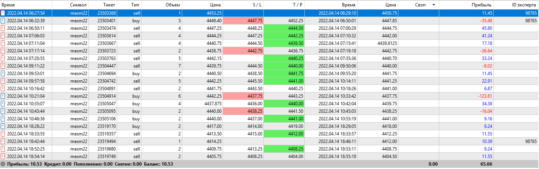The width and height of the screenshot is (539, 169).
Task: Click the profit value 45.80
Action: [x=486, y=28]
